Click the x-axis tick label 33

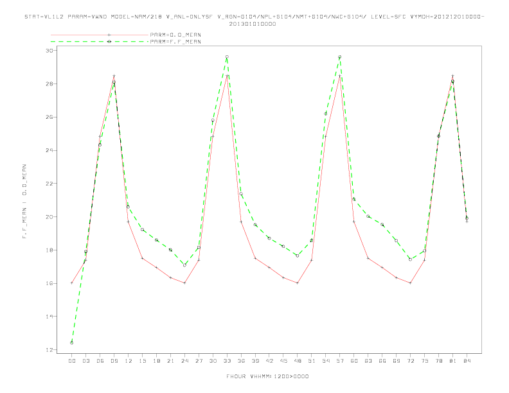click(x=227, y=361)
